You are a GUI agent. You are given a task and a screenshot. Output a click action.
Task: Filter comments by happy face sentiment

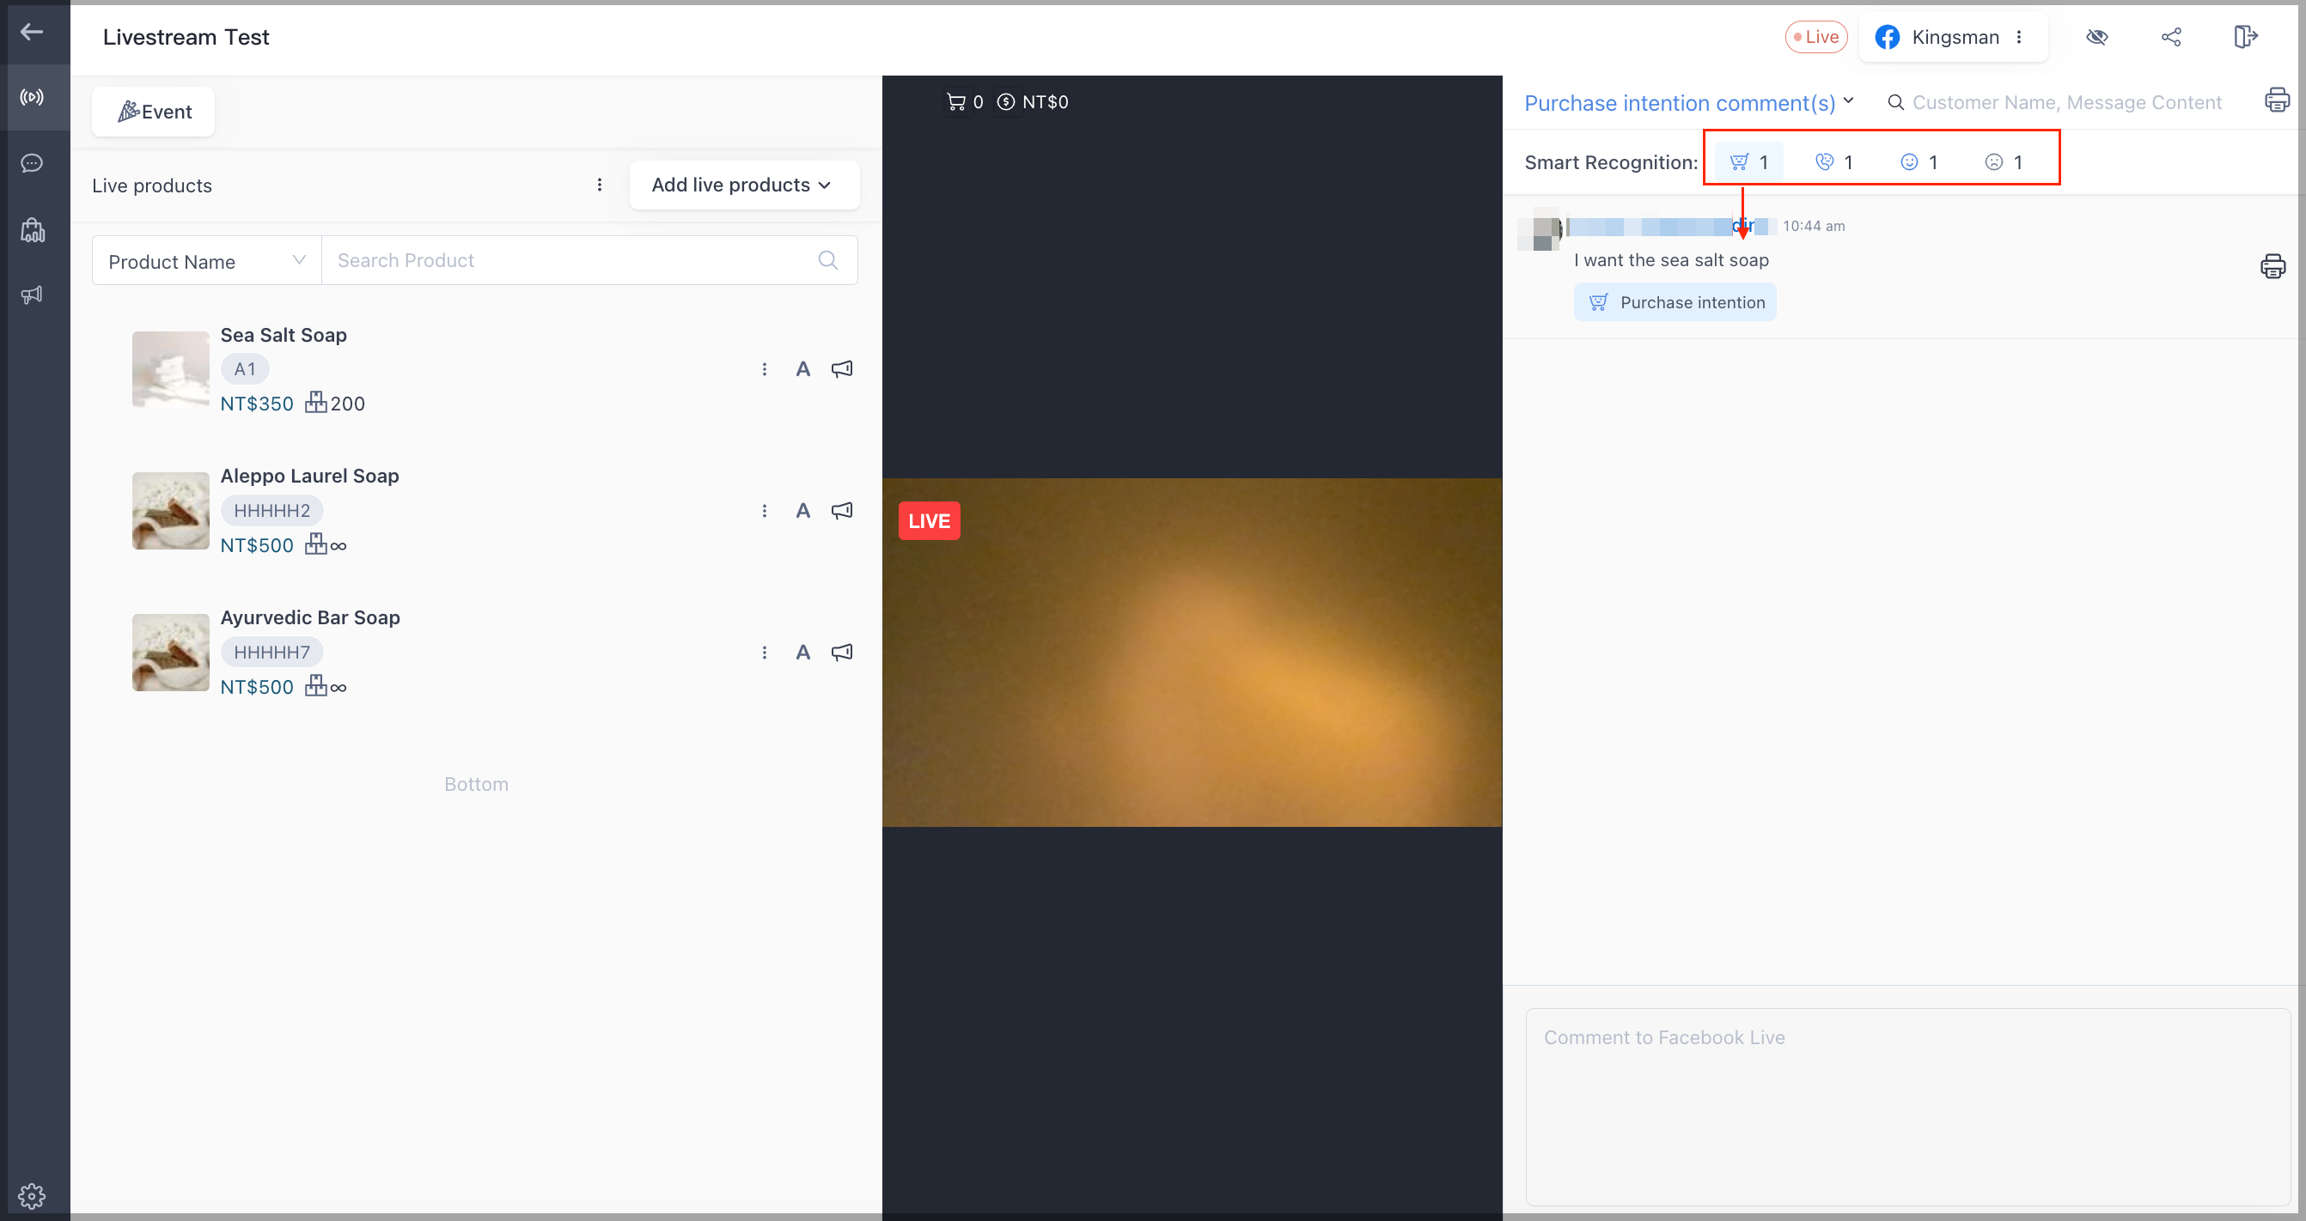click(x=1919, y=162)
